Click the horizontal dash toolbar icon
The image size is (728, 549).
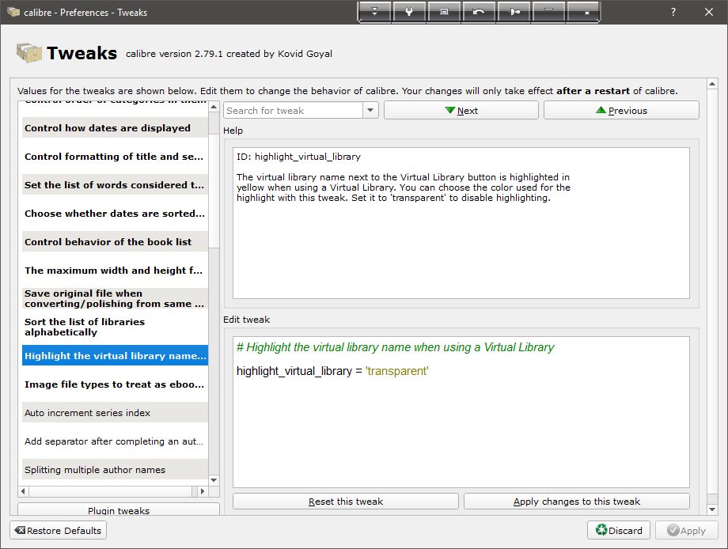549,12
